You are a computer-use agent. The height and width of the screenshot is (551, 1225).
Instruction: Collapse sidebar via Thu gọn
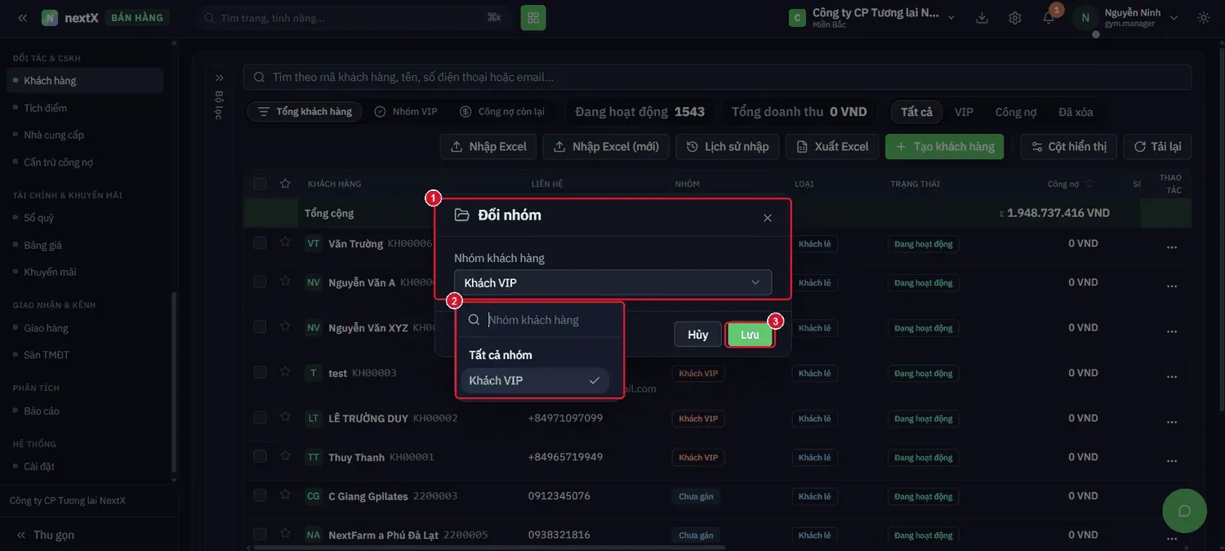45,535
